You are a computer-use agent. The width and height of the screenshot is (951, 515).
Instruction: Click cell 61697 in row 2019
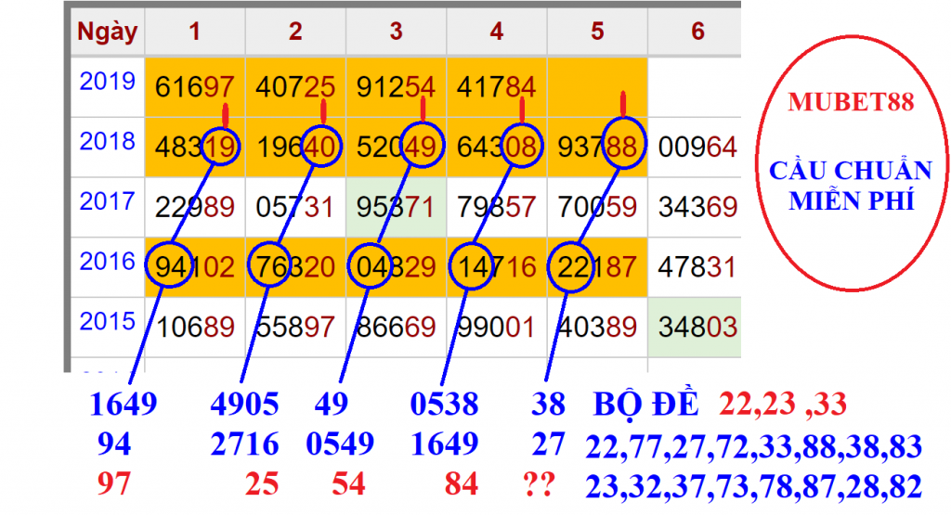coord(195,87)
